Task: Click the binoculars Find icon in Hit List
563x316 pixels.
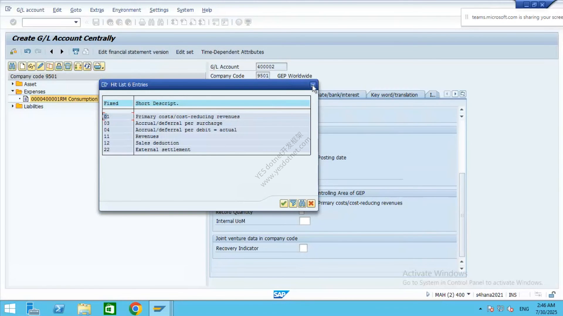Action: [302, 203]
